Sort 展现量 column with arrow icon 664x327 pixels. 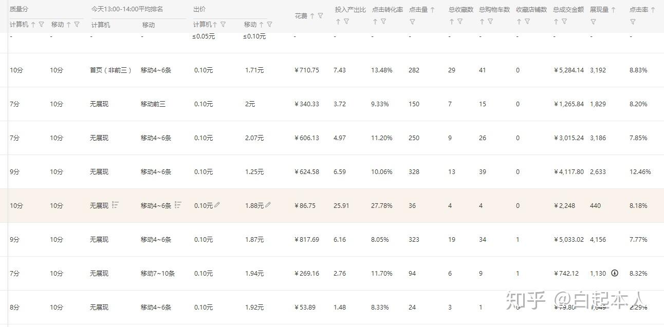click(613, 10)
